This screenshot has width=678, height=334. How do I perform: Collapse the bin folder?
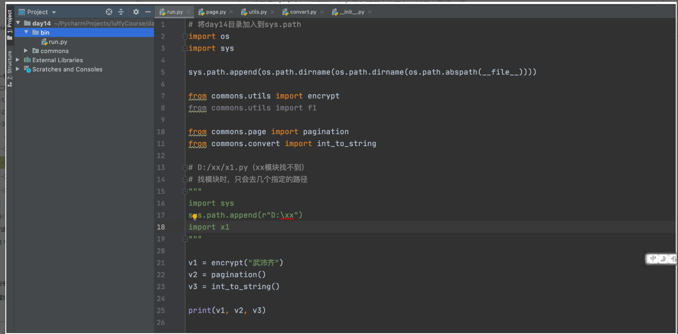coord(26,32)
